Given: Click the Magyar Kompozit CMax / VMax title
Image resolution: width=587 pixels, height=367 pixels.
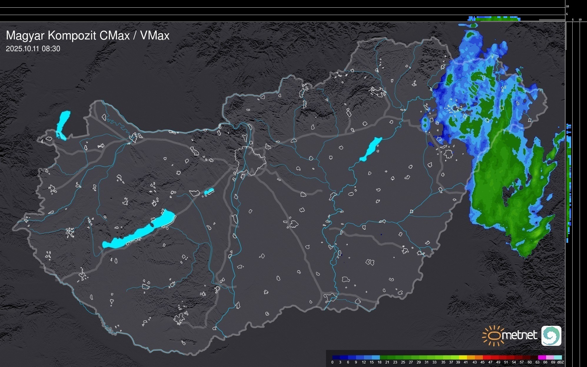Looking at the screenshot, I should point(88,35).
